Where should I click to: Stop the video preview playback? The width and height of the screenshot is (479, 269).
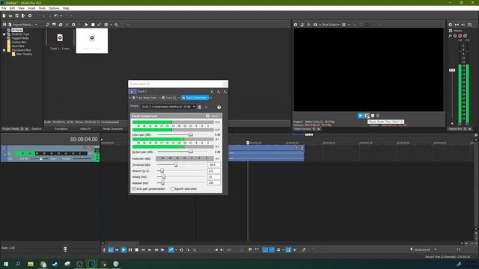pyautogui.click(x=373, y=116)
